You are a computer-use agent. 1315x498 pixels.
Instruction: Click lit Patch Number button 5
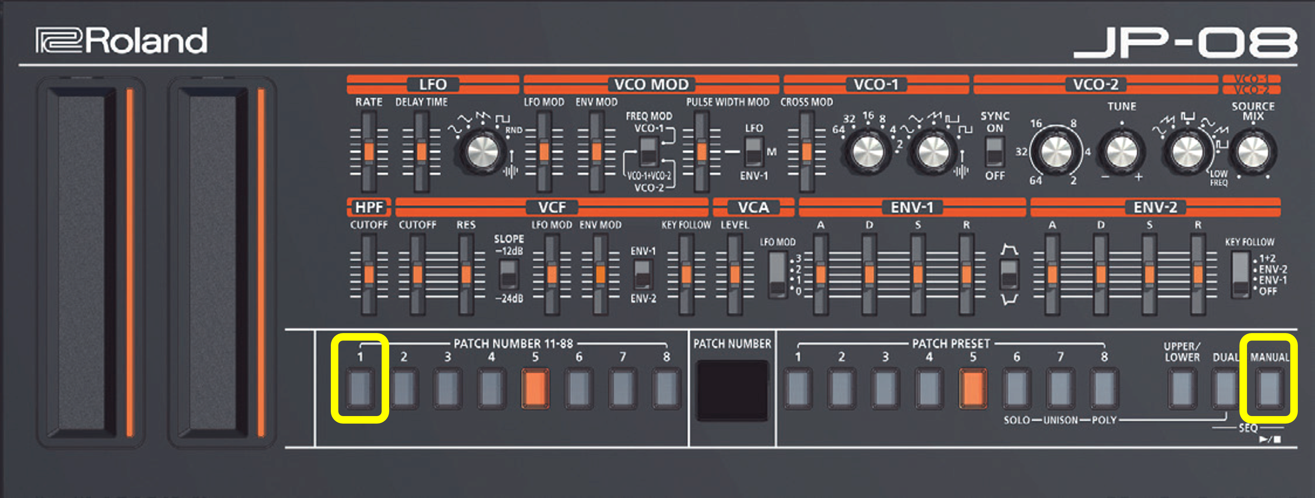(535, 389)
